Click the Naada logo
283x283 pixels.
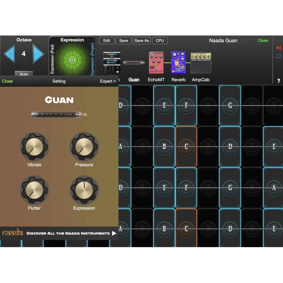13,232
